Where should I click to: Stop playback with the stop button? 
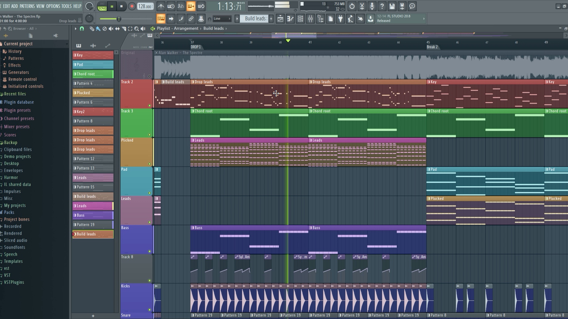coord(121,6)
